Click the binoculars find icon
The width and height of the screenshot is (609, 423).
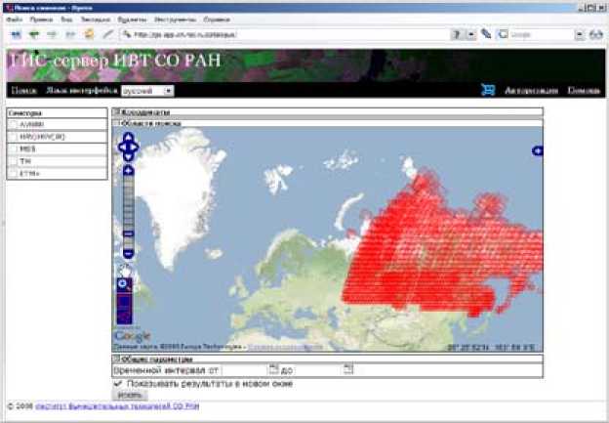(x=595, y=34)
